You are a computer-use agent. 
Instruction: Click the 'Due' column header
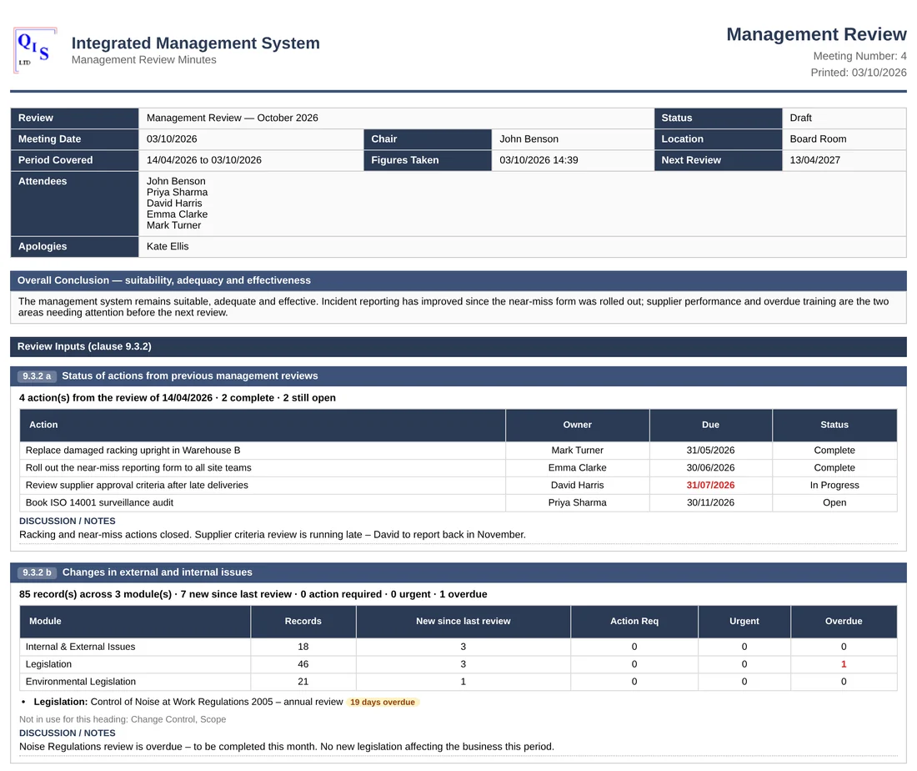click(x=710, y=425)
